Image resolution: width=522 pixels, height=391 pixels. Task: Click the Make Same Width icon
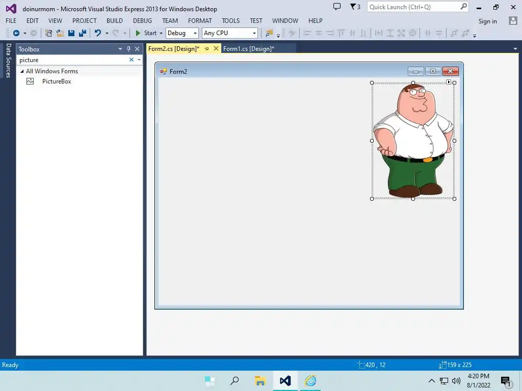[x=379, y=33]
